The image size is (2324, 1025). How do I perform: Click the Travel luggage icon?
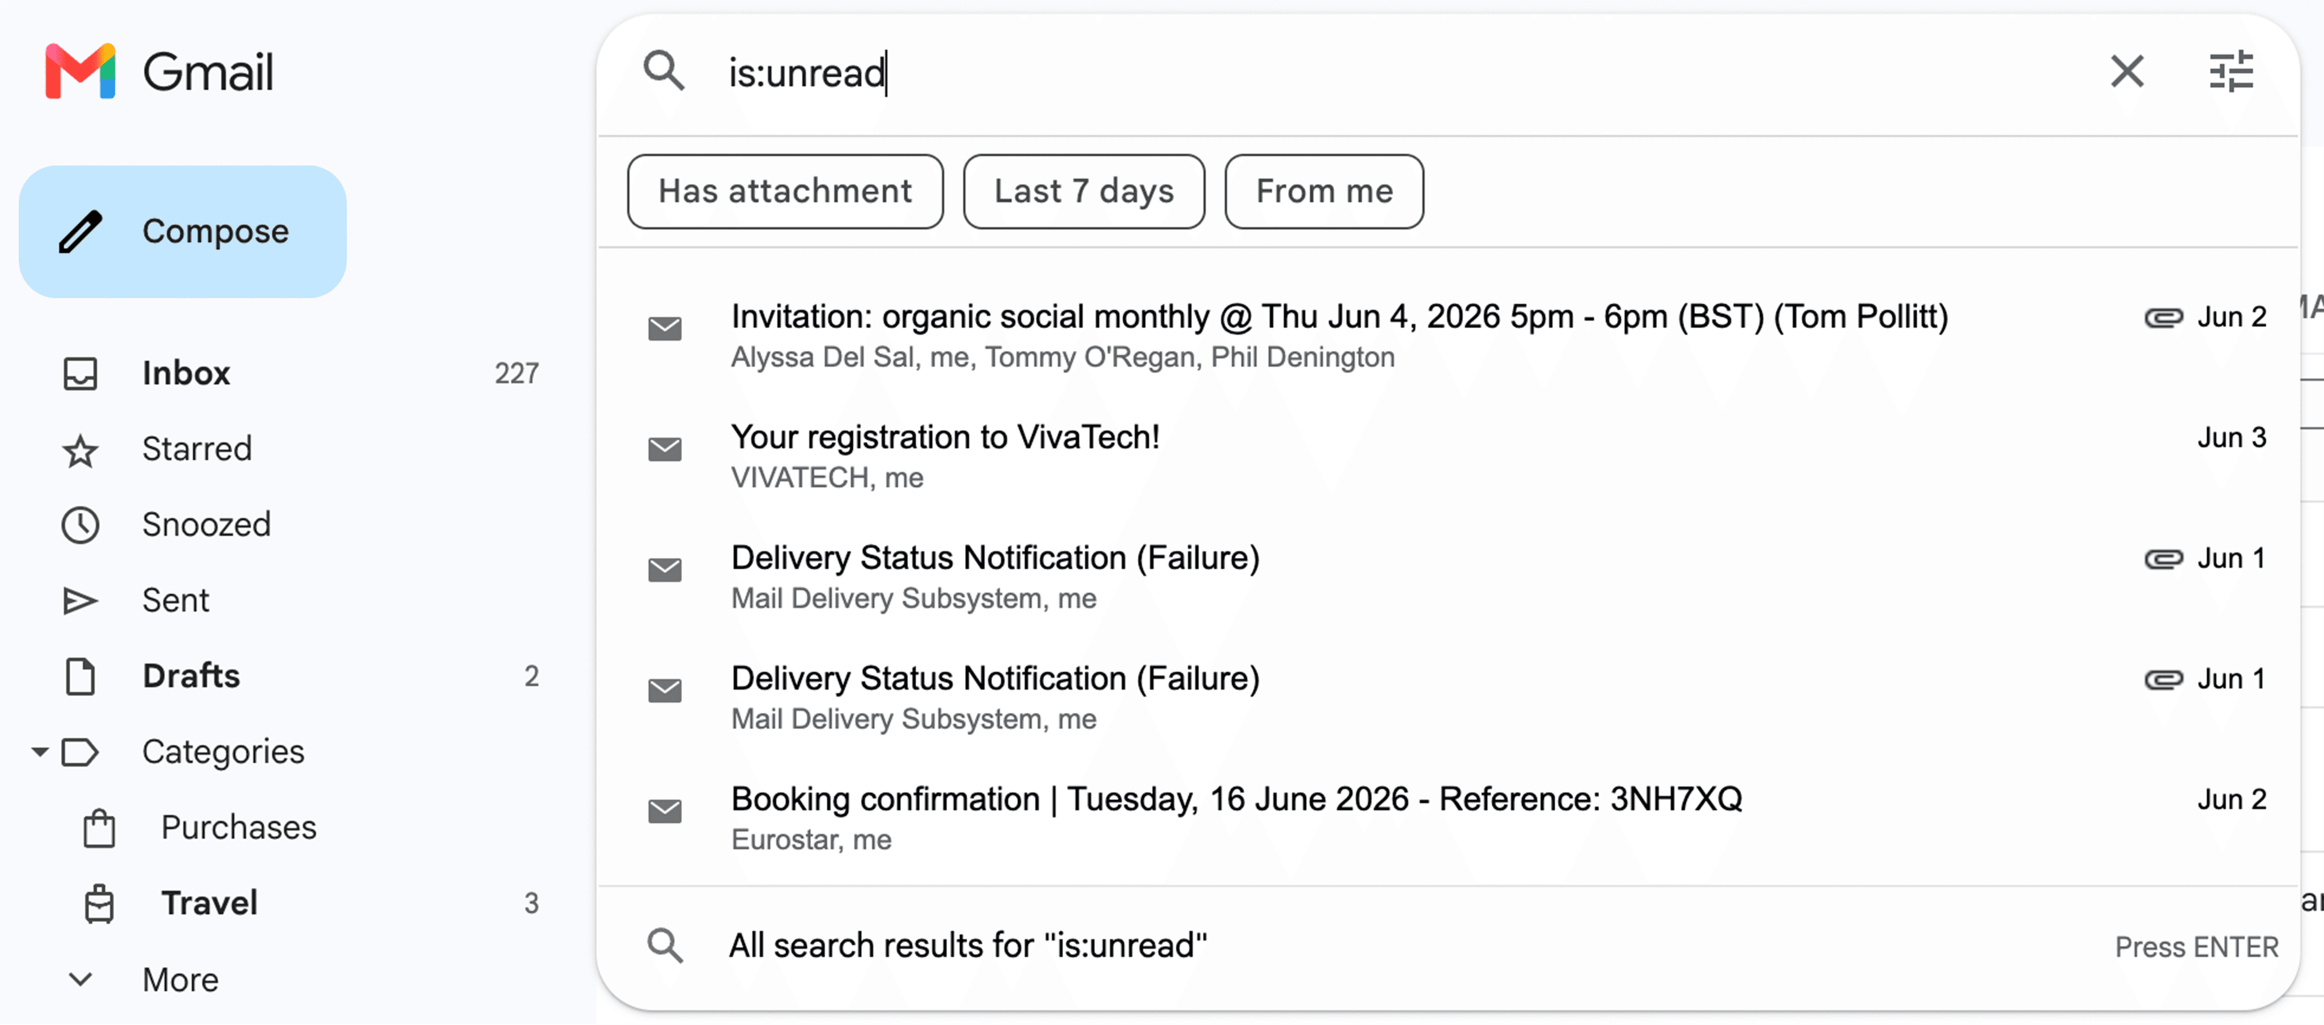coord(99,904)
